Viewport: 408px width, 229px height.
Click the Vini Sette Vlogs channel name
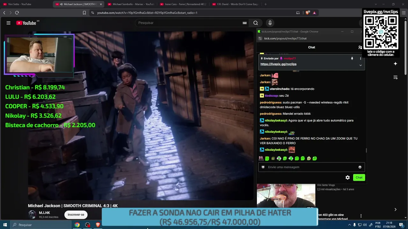click(326, 185)
